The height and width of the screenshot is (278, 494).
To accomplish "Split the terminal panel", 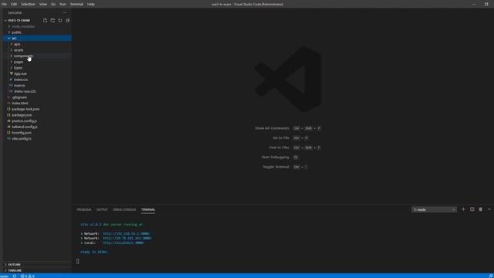I will point(472,209).
